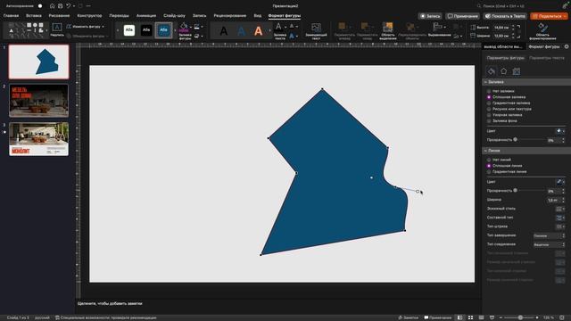Select the 'Градиентная линия' radio button
Viewport: 571px width, 321px height.
[489, 171]
